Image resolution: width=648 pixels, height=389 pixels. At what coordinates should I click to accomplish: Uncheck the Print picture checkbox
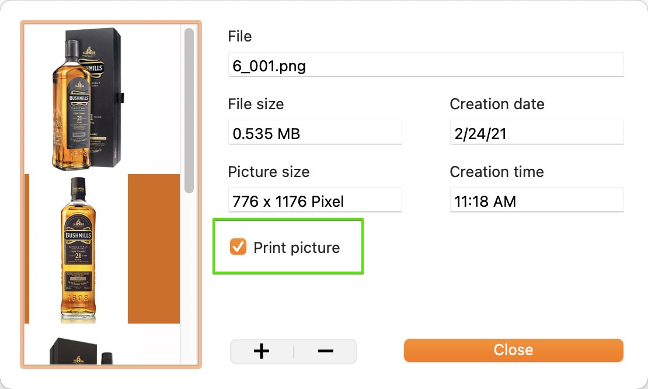238,247
